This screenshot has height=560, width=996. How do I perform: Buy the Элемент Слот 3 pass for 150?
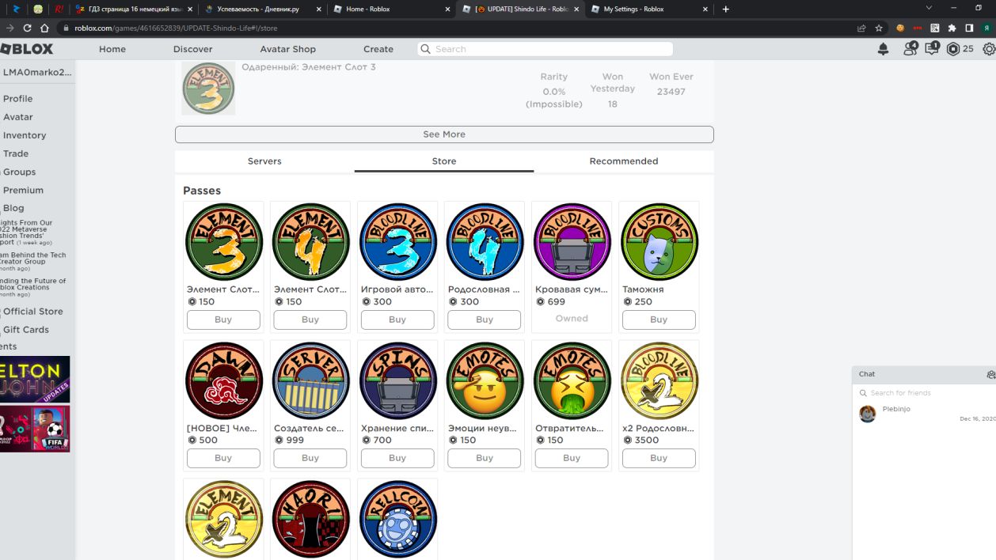tap(223, 320)
